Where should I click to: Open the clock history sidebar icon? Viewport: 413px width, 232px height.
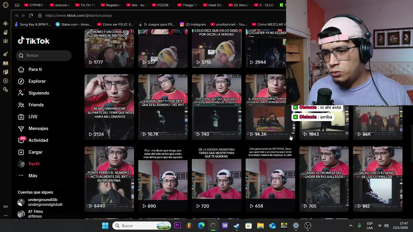point(5,81)
